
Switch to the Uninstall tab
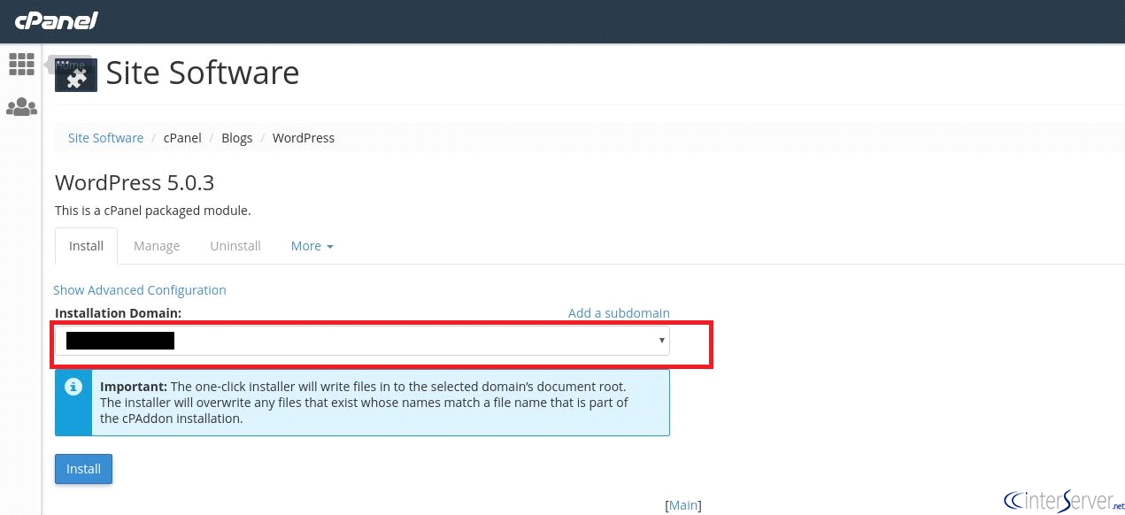tap(235, 246)
